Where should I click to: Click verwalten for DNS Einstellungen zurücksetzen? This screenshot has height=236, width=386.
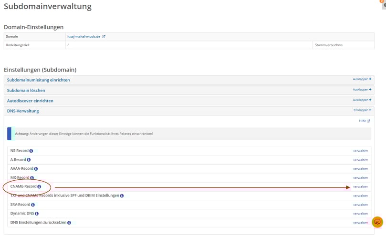tap(360, 223)
